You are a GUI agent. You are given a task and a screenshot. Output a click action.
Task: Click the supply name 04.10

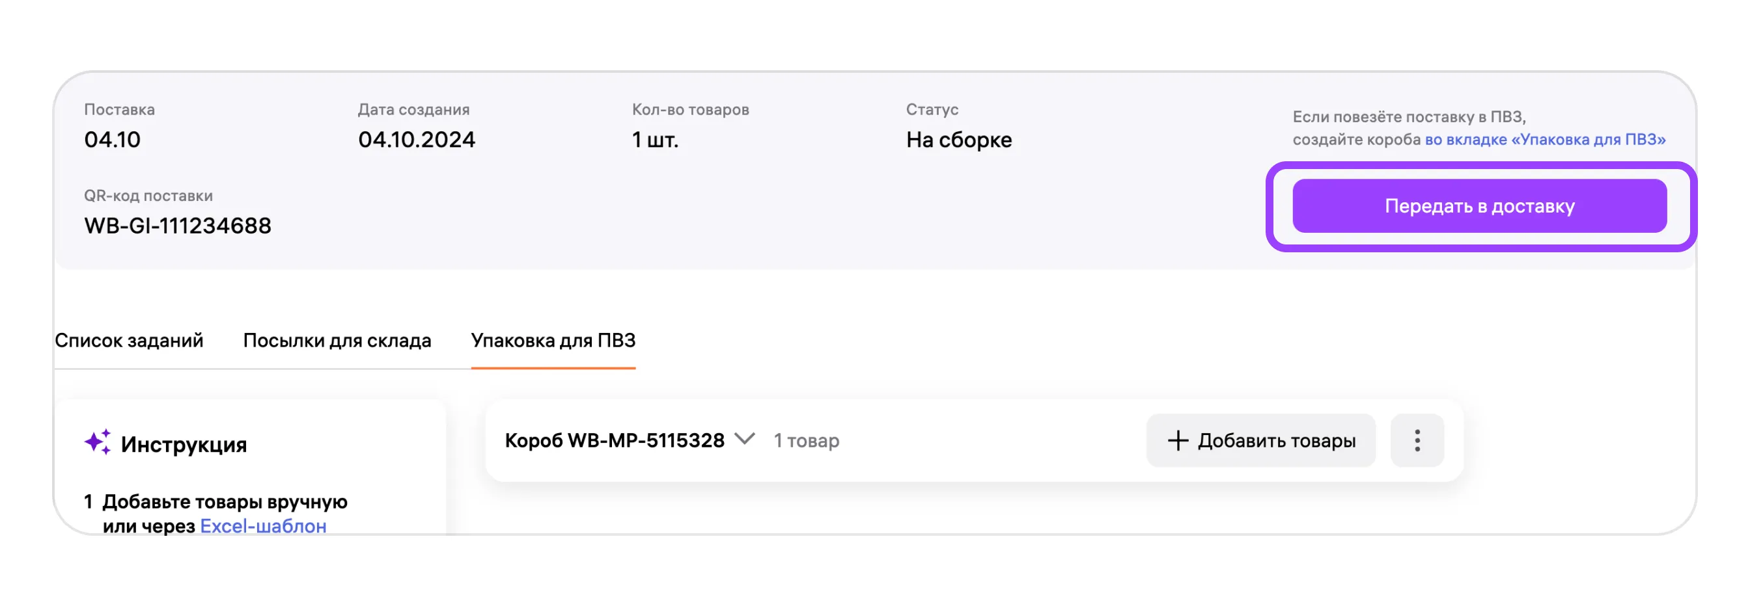[x=112, y=140]
